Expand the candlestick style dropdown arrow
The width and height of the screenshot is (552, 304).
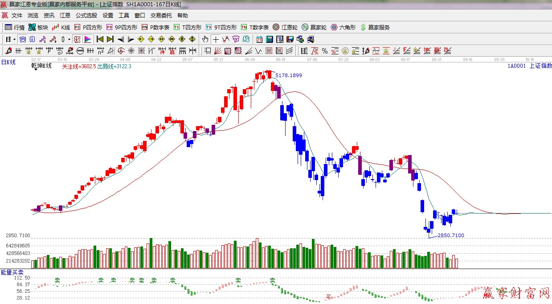coord(69,39)
